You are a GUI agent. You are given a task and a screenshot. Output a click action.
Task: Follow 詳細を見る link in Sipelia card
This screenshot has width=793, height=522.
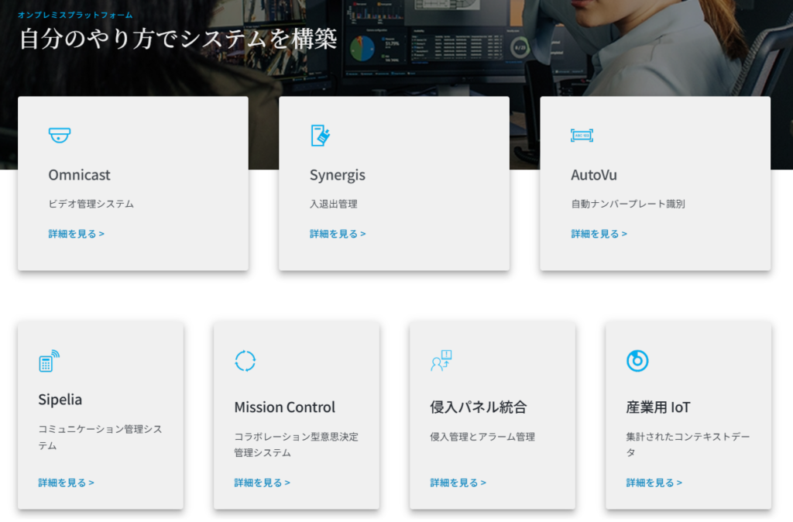66,483
